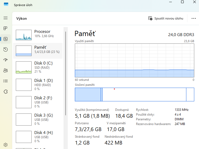Image resolution: width=199 pixels, height=149 pixels.
Task: Open Disk 2 (F:) USB graph
Action: [24, 102]
